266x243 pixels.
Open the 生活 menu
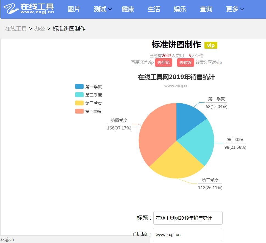tap(154, 9)
